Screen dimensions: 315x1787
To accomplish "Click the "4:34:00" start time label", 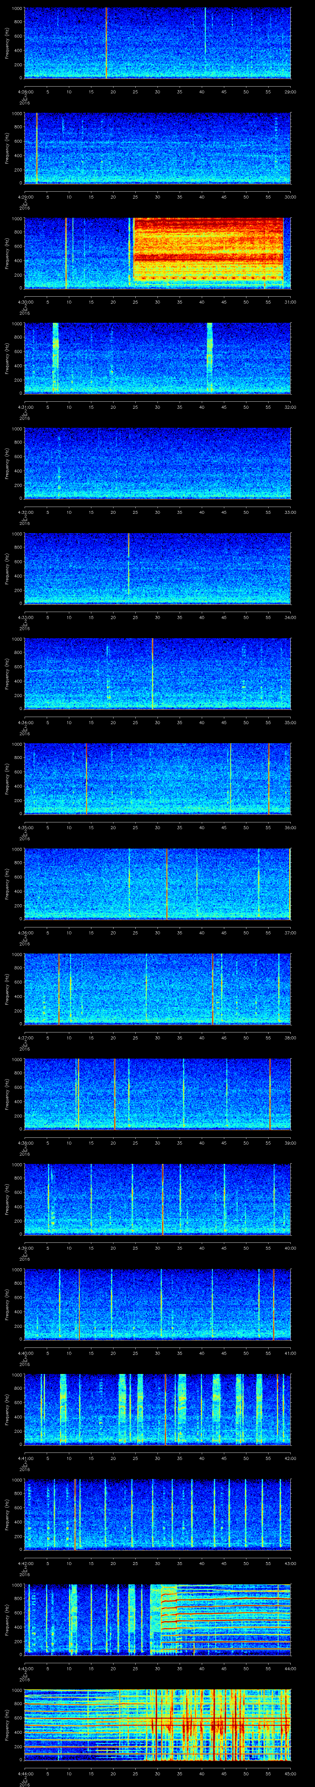I will 26,722.
